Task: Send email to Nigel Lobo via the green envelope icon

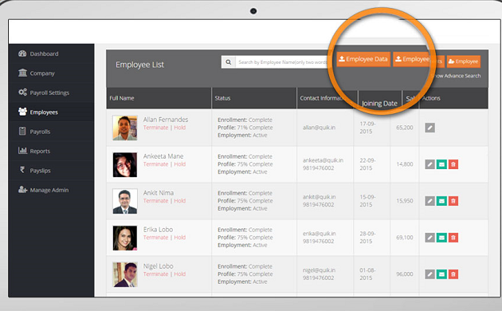Action: tap(441, 274)
